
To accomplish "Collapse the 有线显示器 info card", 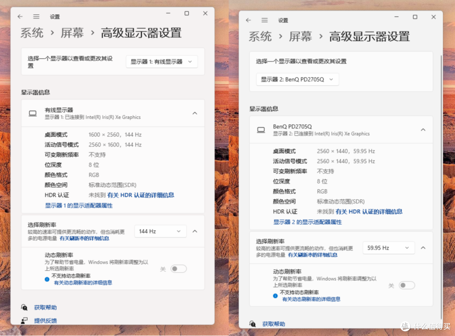I will pyautogui.click(x=195, y=113).
